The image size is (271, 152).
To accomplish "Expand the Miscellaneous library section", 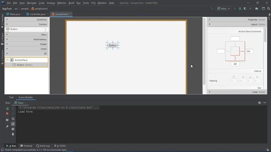I will coord(26,39).
